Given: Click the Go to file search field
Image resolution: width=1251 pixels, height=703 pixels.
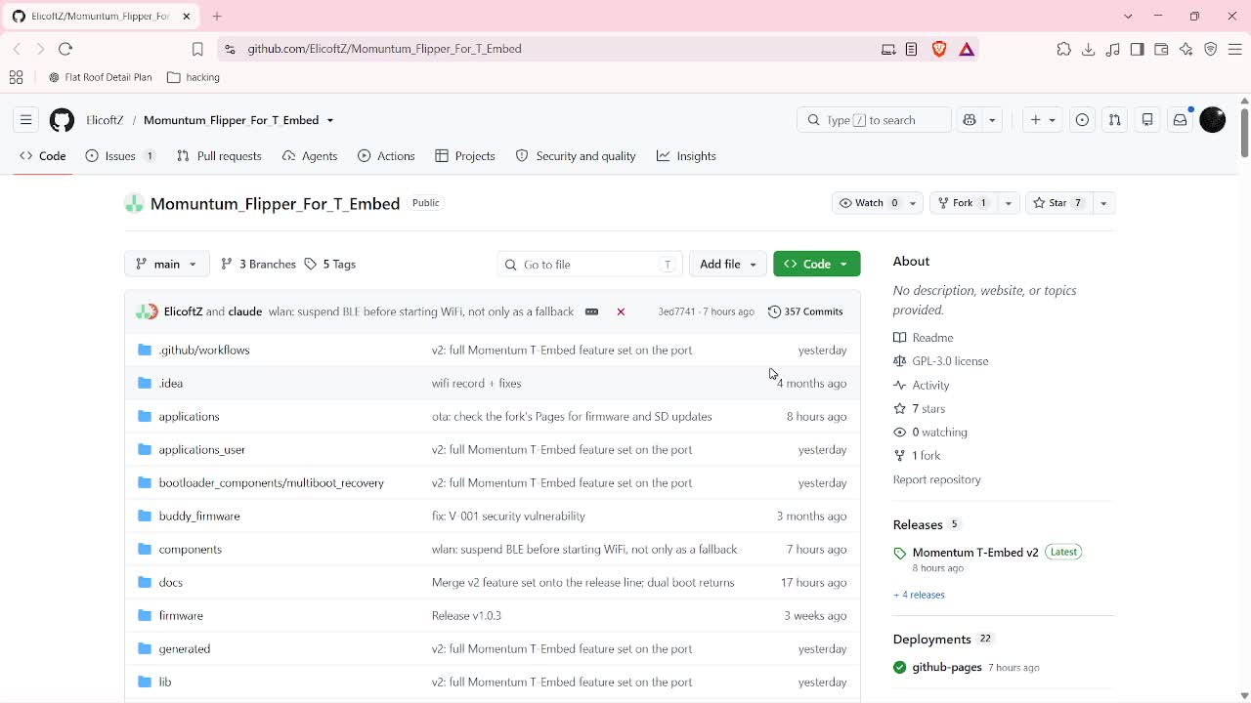Looking at the screenshot, I should [x=590, y=265].
